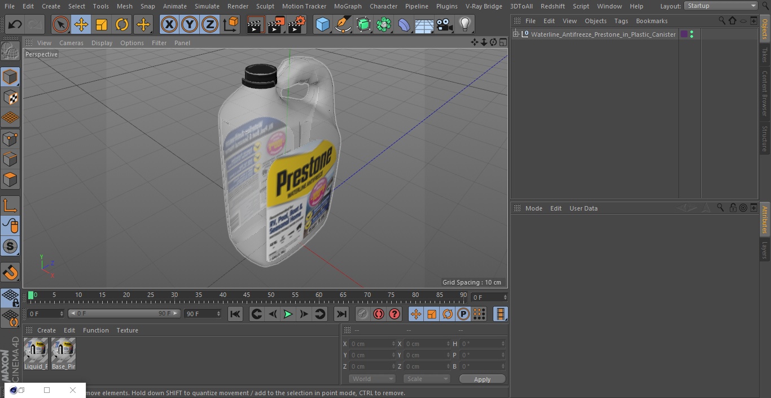Viewport: 771px width, 398px height.
Task: Open the Layout Startup dropdown
Action: tap(721, 6)
